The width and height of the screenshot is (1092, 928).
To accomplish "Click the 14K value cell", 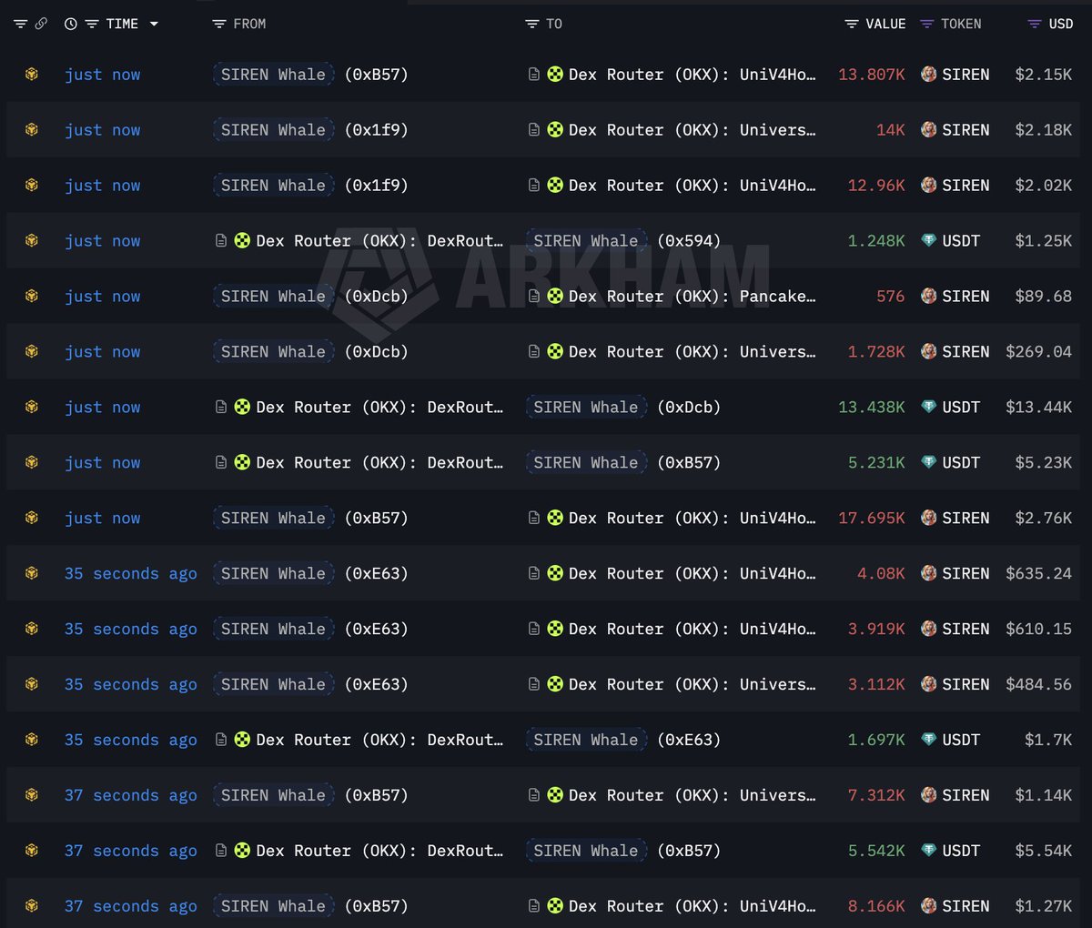I will pyautogui.click(x=891, y=130).
